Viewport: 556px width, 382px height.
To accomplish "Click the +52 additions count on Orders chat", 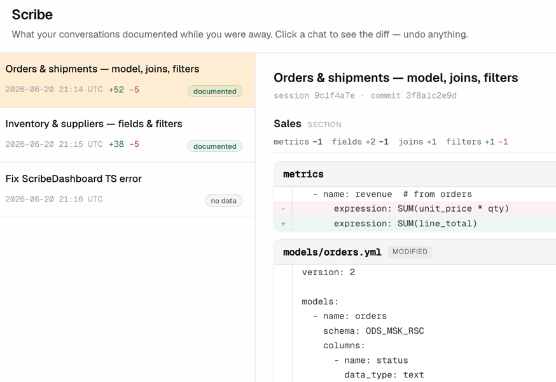I will click(116, 90).
